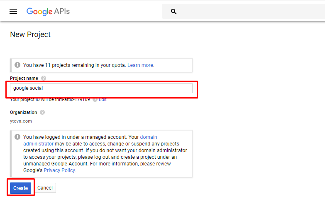Image resolution: width=325 pixels, height=207 pixels.
Task: Click the managed account info icon
Action: [17, 137]
